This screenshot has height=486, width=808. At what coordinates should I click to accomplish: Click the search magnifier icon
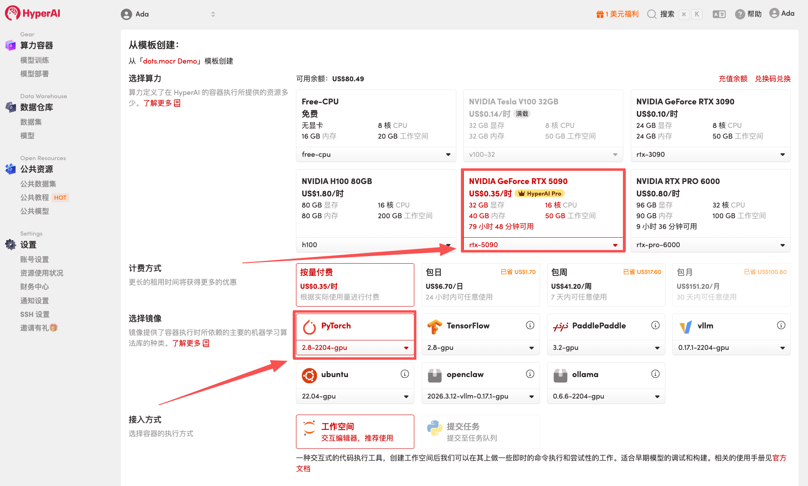pyautogui.click(x=651, y=14)
